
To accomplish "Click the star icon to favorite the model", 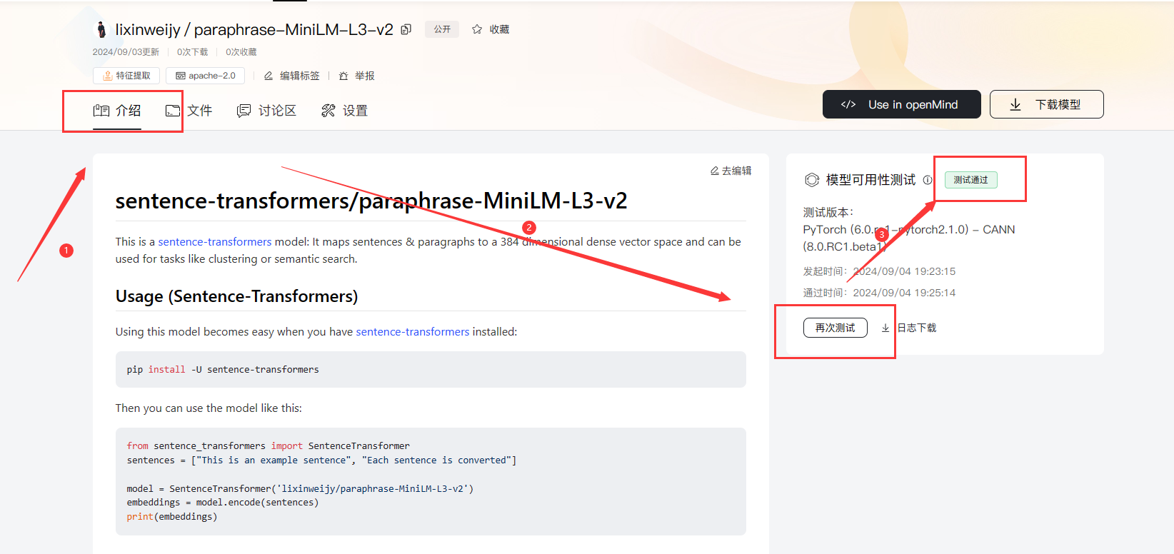I will (x=477, y=29).
